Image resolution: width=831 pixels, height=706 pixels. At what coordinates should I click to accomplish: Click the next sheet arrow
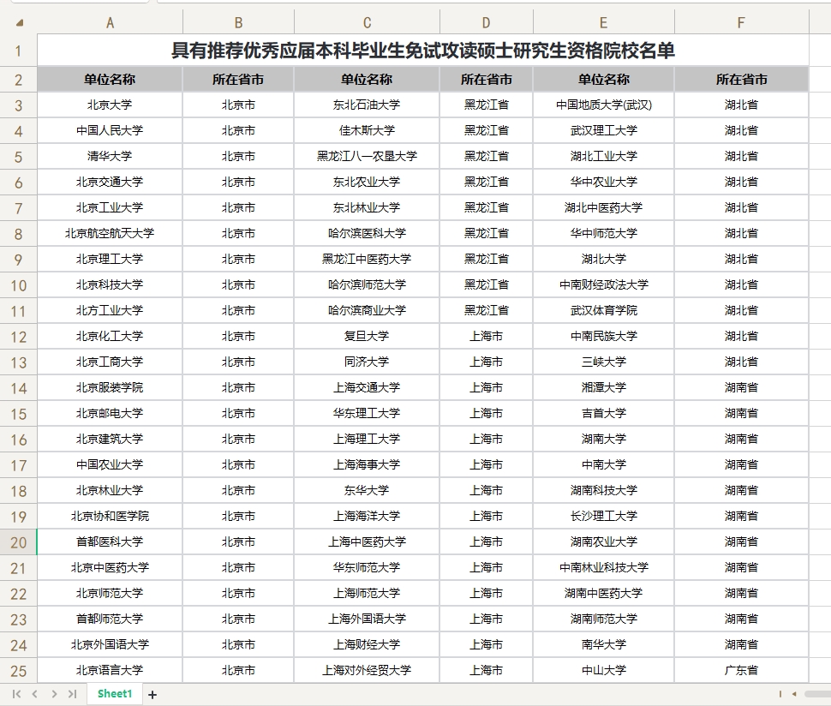(x=53, y=693)
